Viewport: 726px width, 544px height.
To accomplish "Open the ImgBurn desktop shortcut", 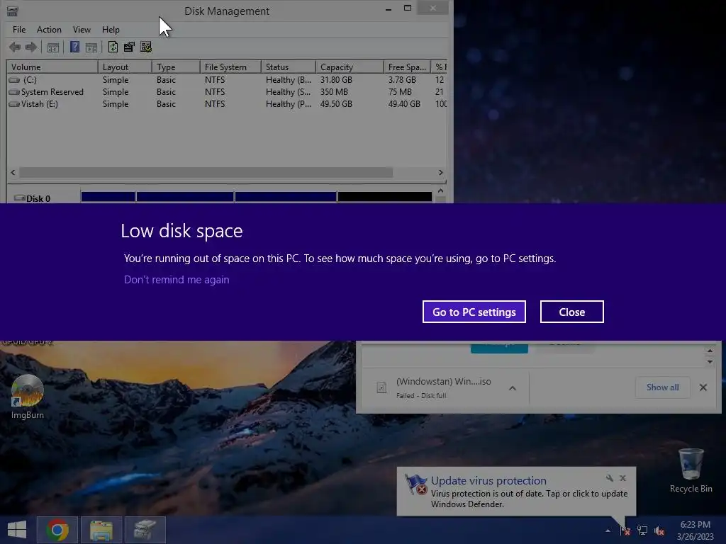I will tap(28, 397).
